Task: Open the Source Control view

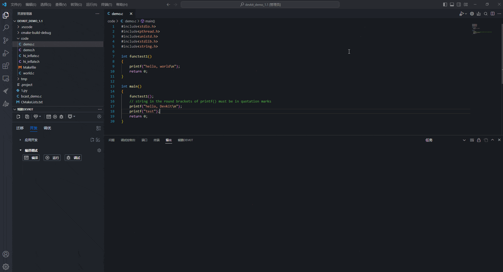Action: pos(6,40)
